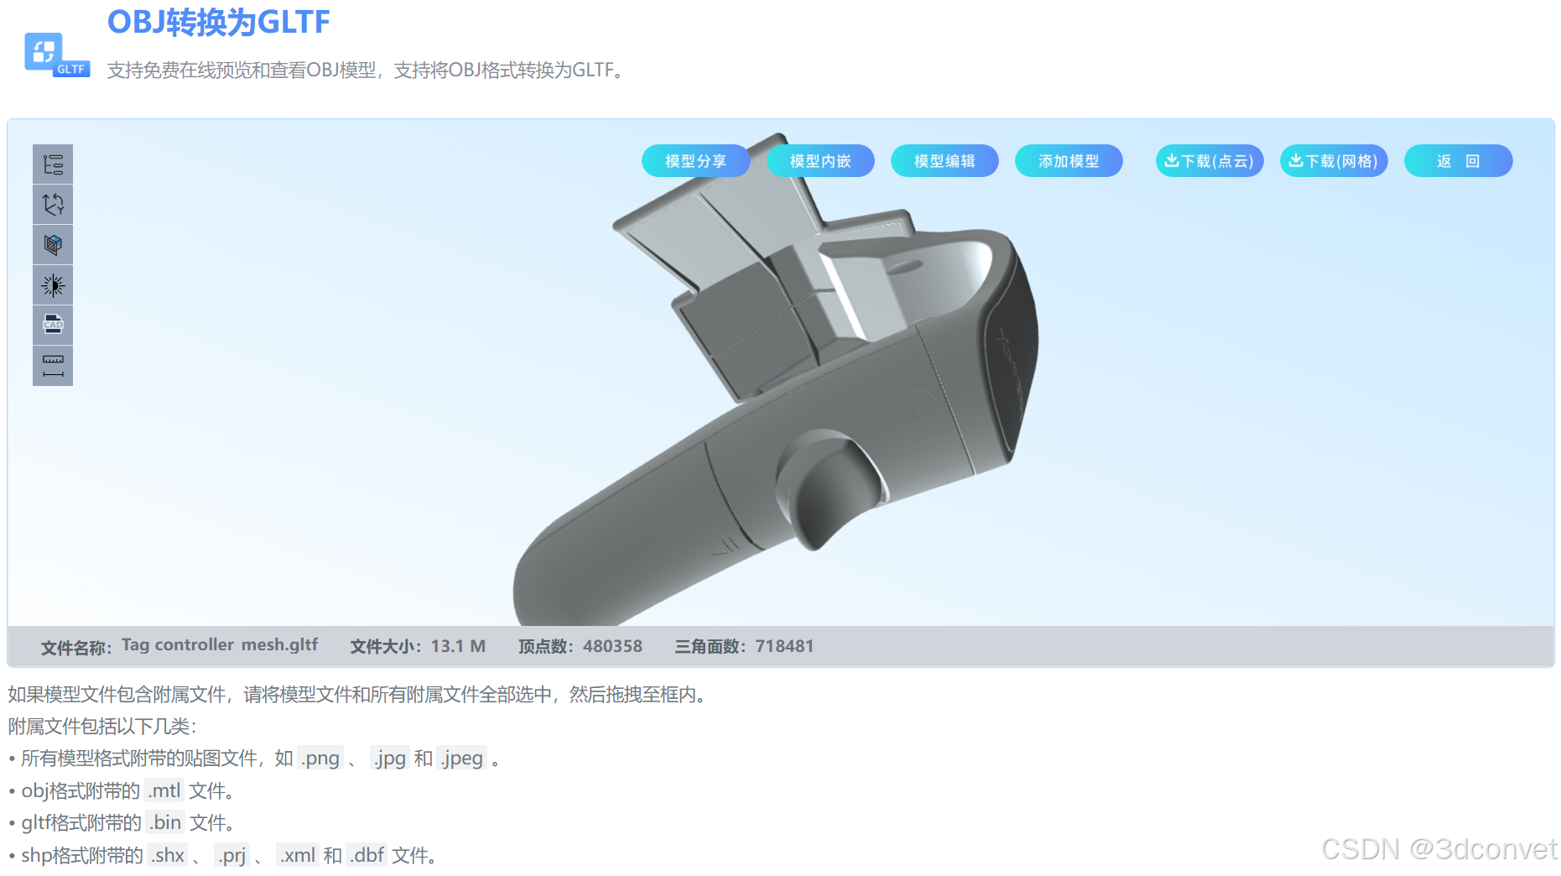Open the model structure tree panel
This screenshot has width=1561, height=876.
pos(52,164)
